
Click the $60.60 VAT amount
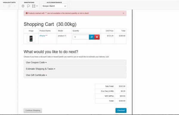tap(123, 96)
